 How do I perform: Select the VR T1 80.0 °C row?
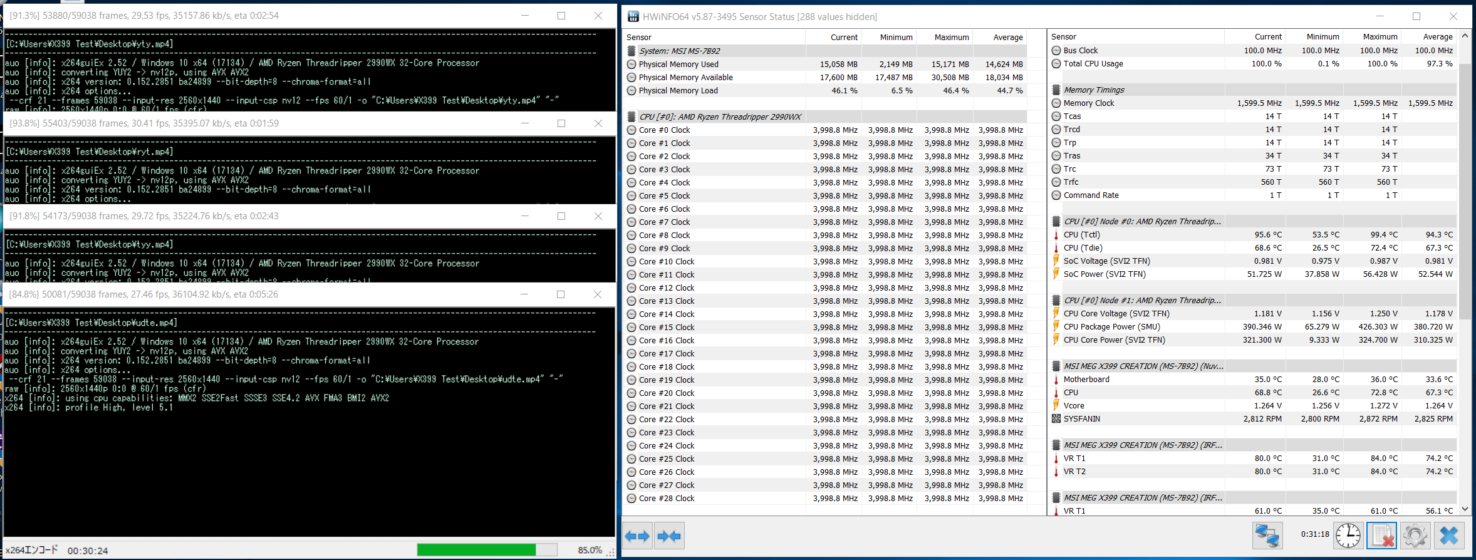click(x=1252, y=458)
